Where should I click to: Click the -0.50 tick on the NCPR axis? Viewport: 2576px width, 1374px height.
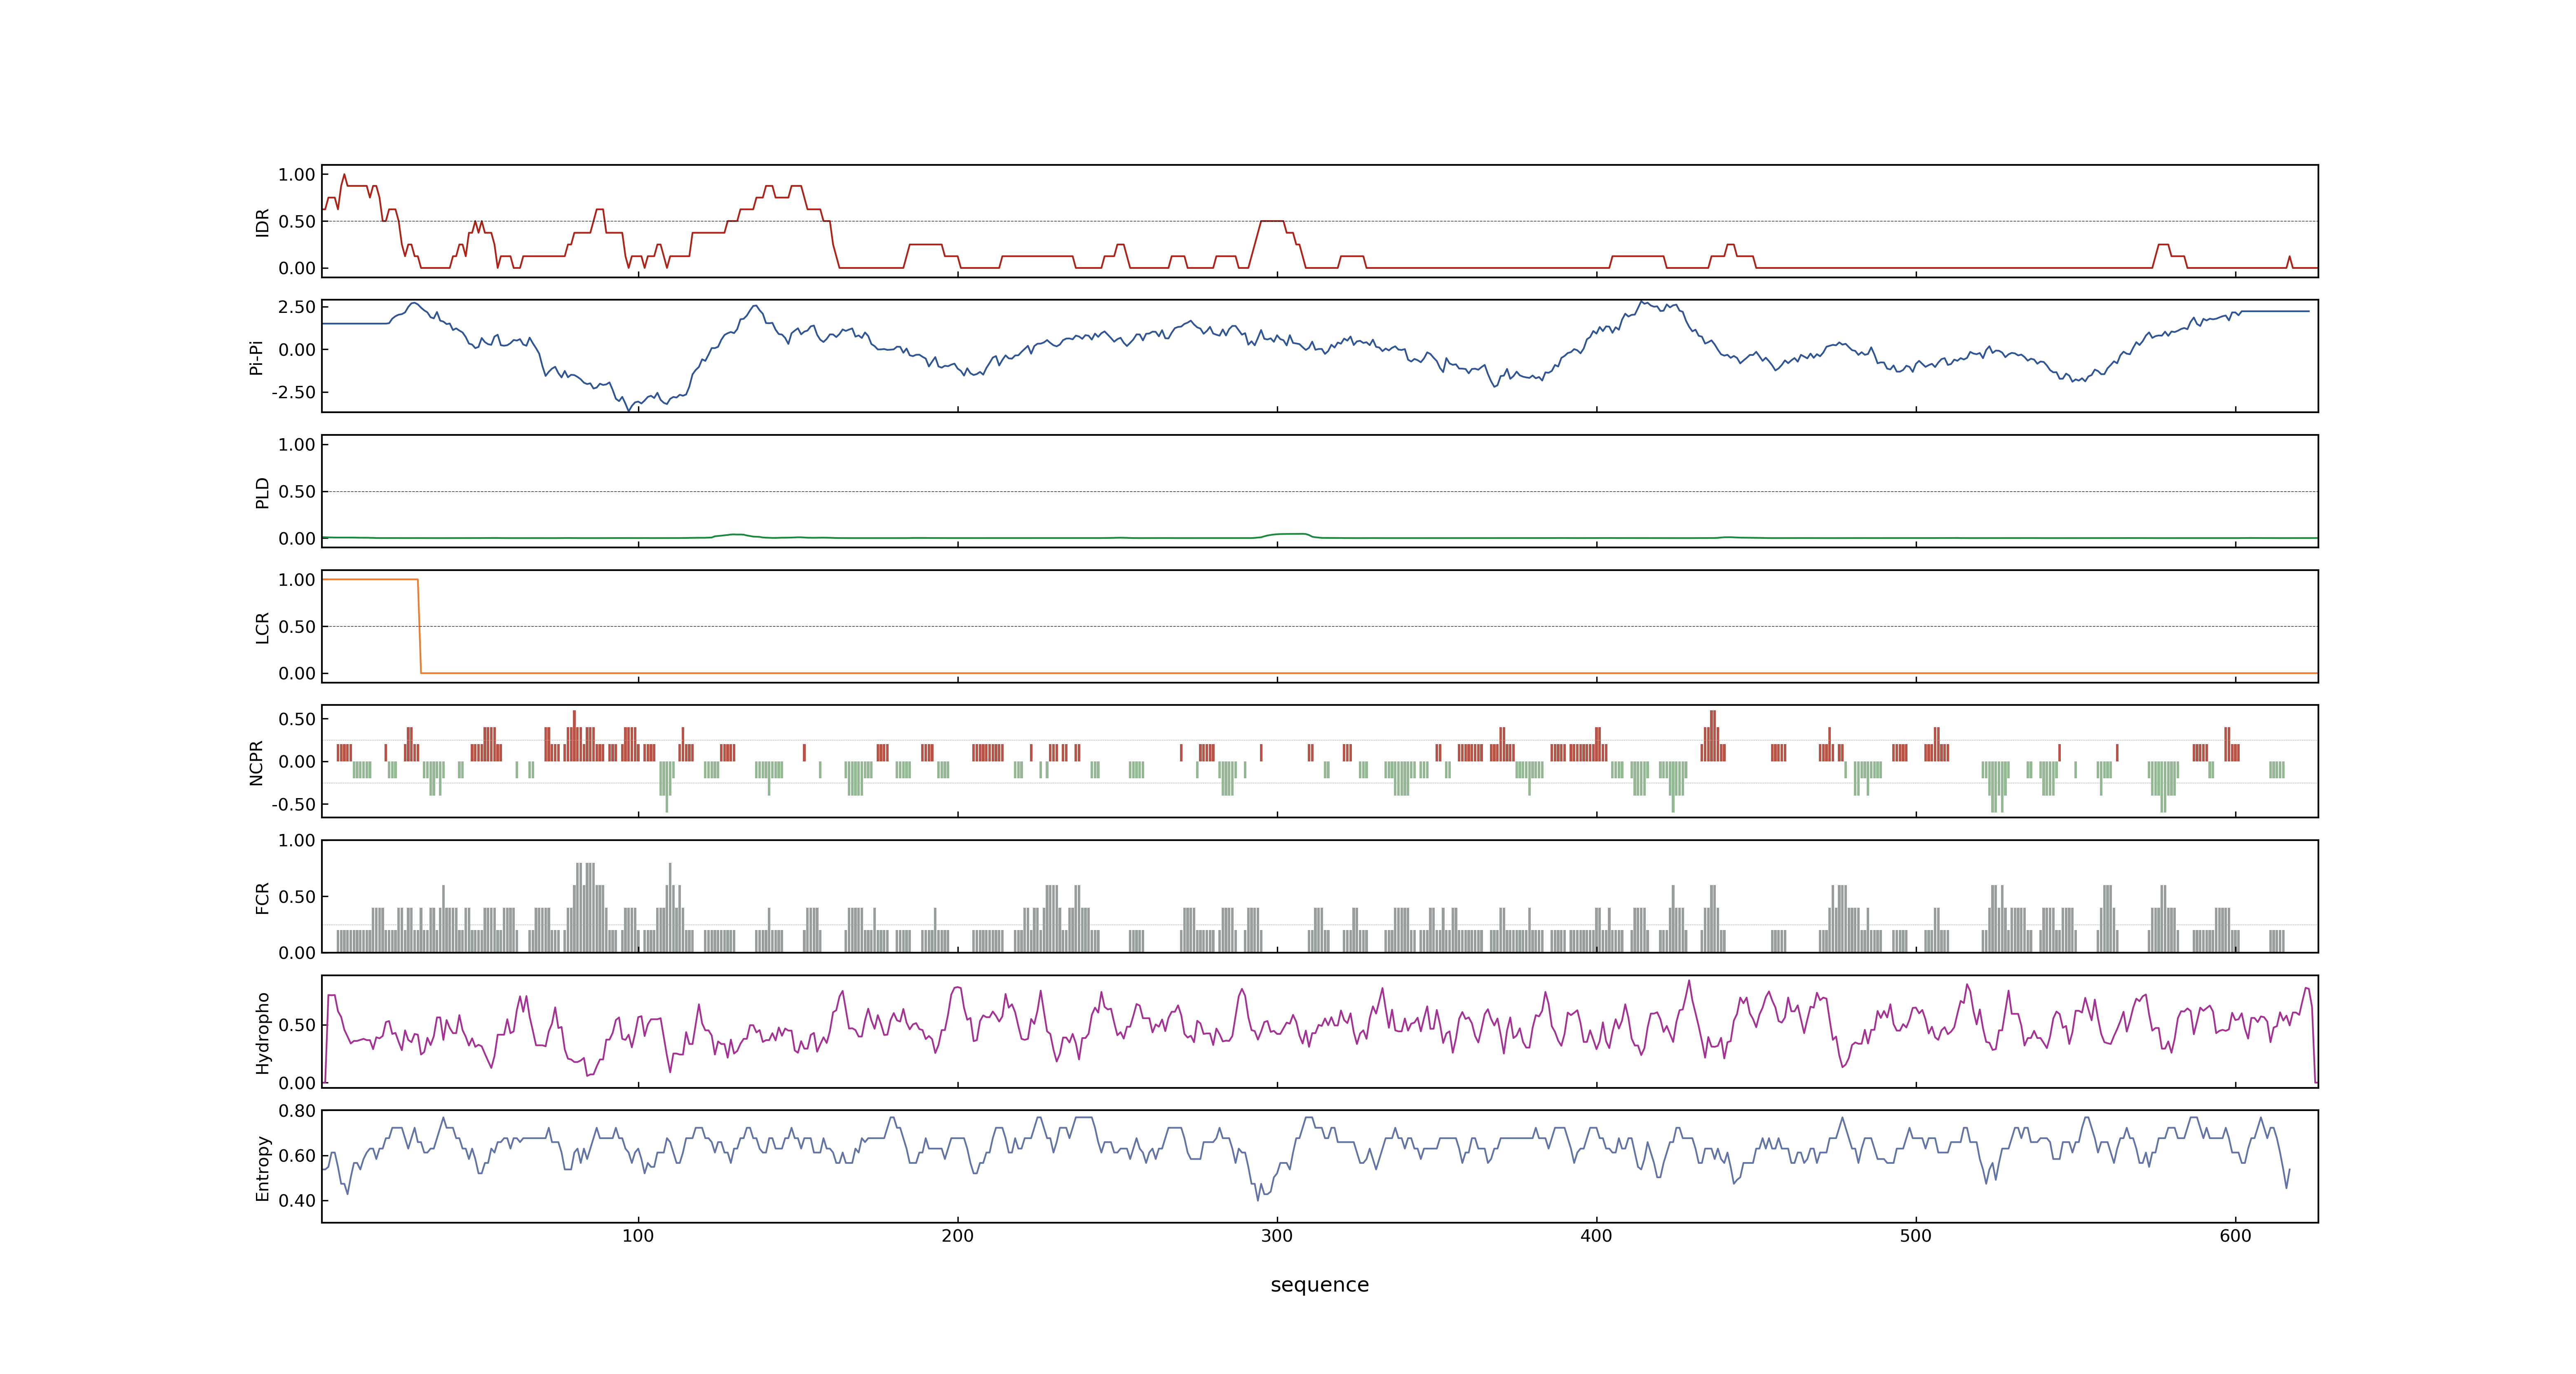[293, 804]
